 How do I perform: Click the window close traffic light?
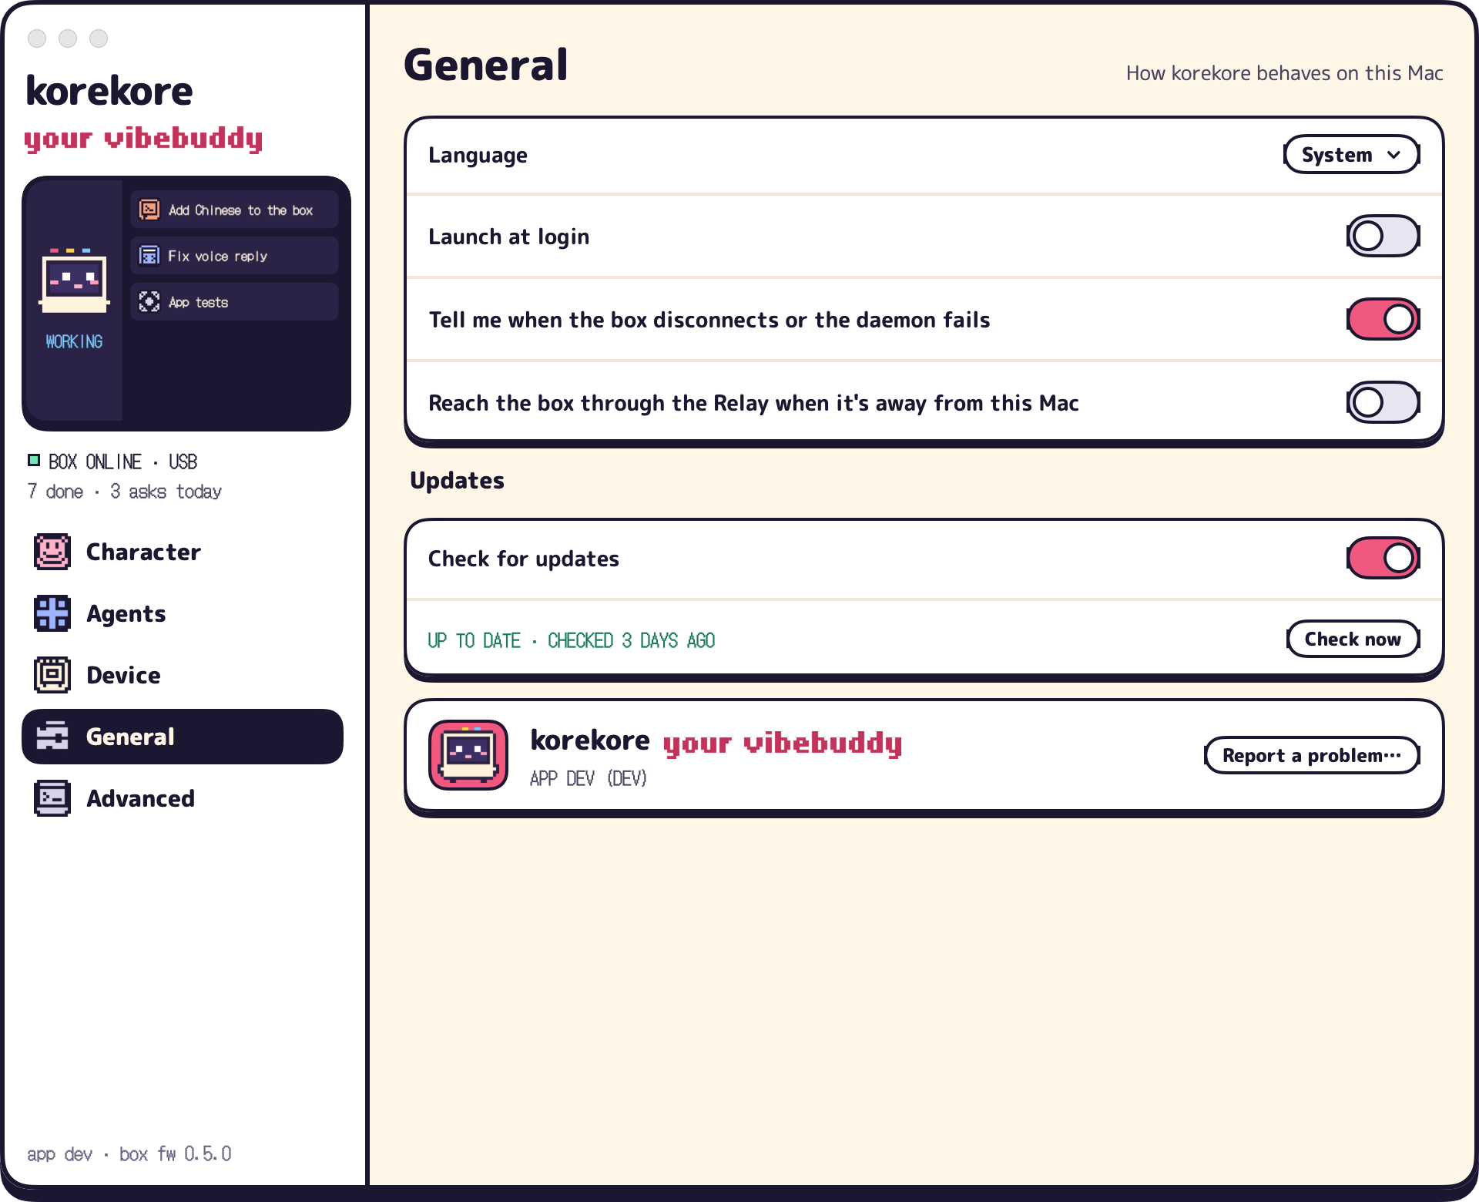point(37,39)
